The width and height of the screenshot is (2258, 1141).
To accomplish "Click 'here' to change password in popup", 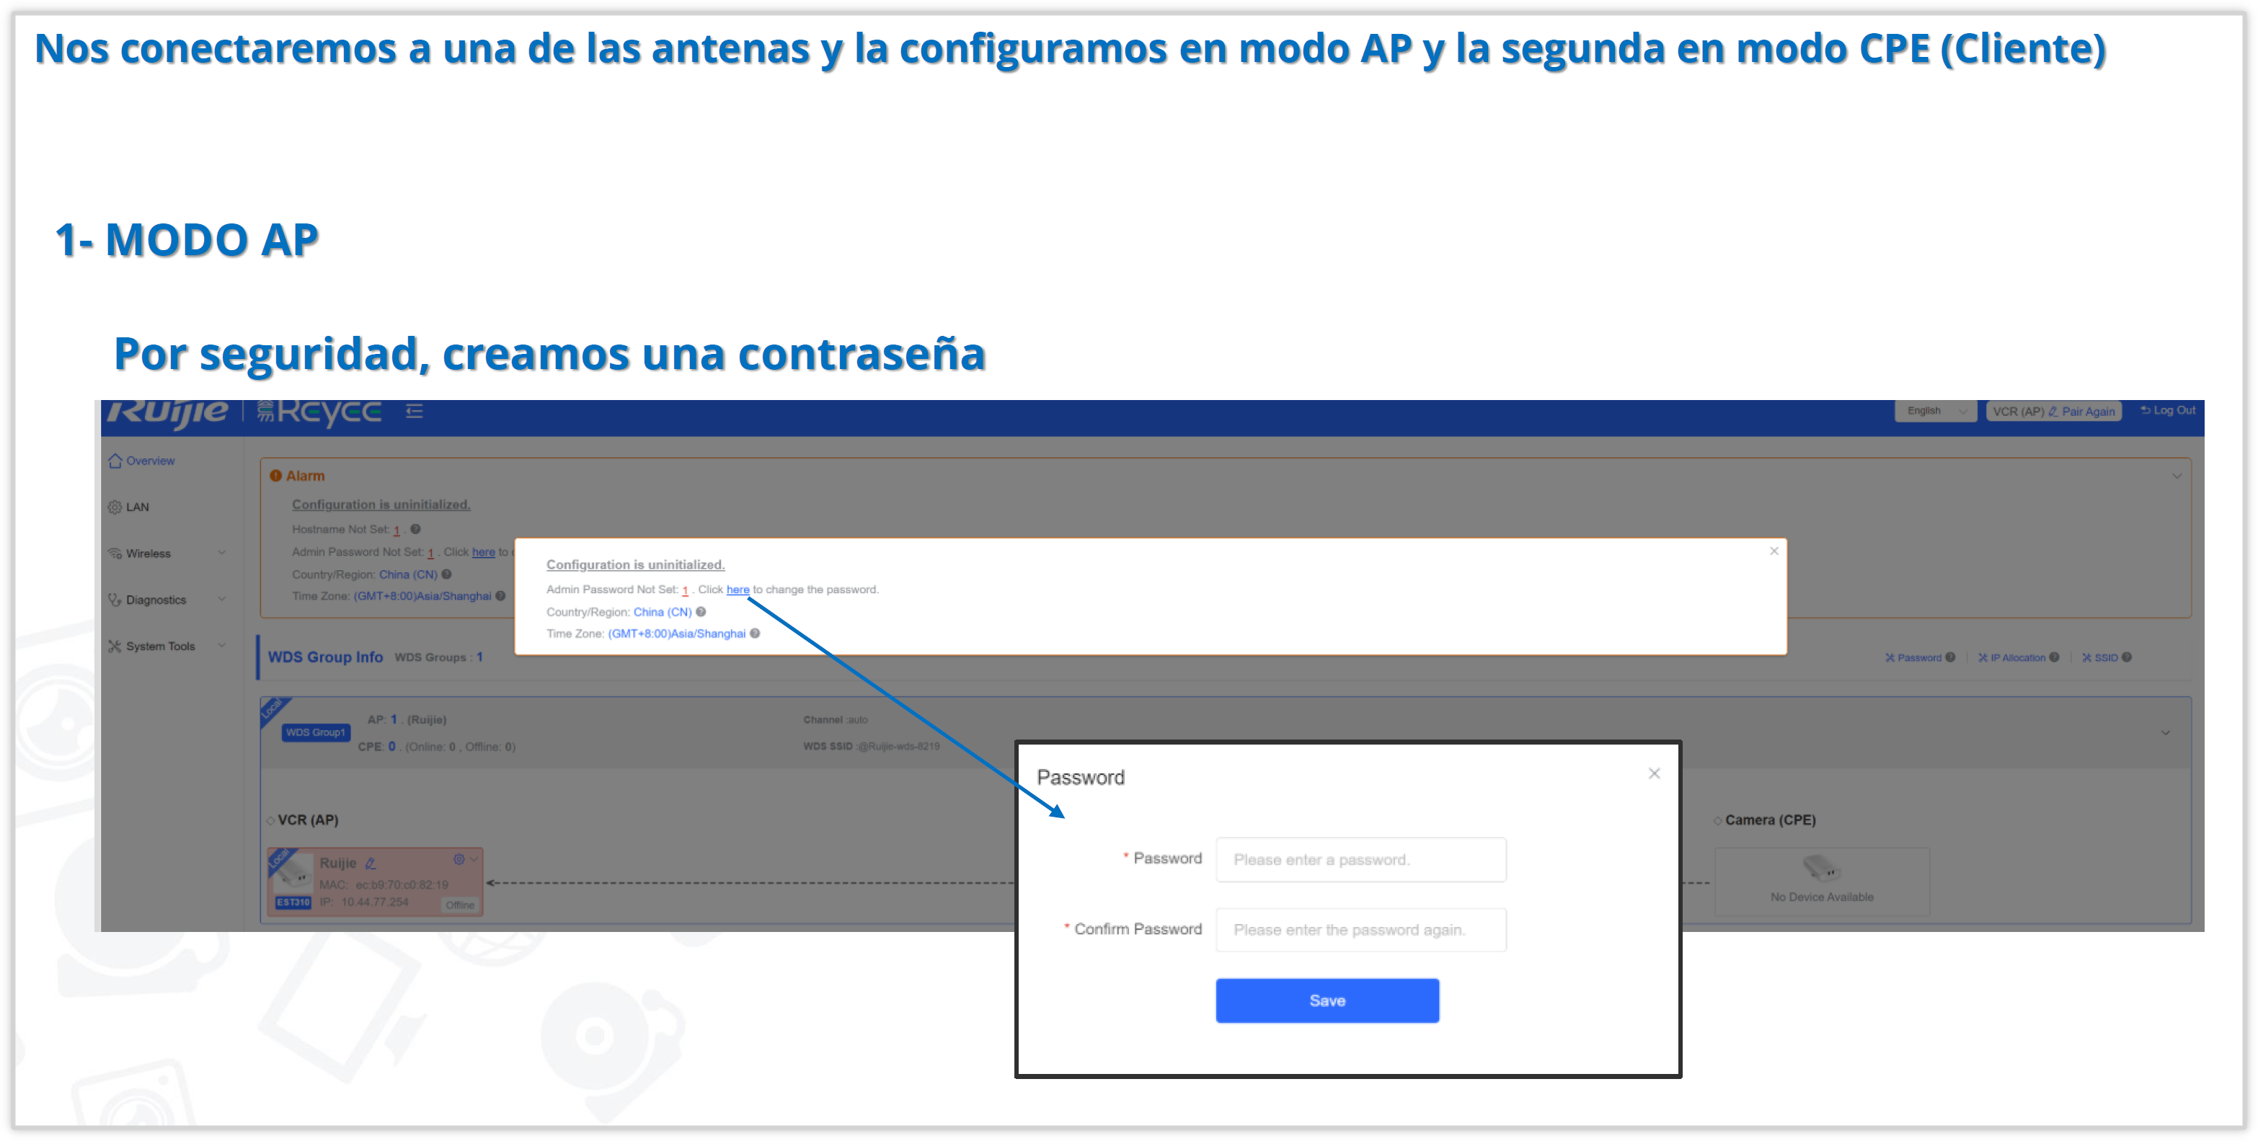I will tap(738, 590).
